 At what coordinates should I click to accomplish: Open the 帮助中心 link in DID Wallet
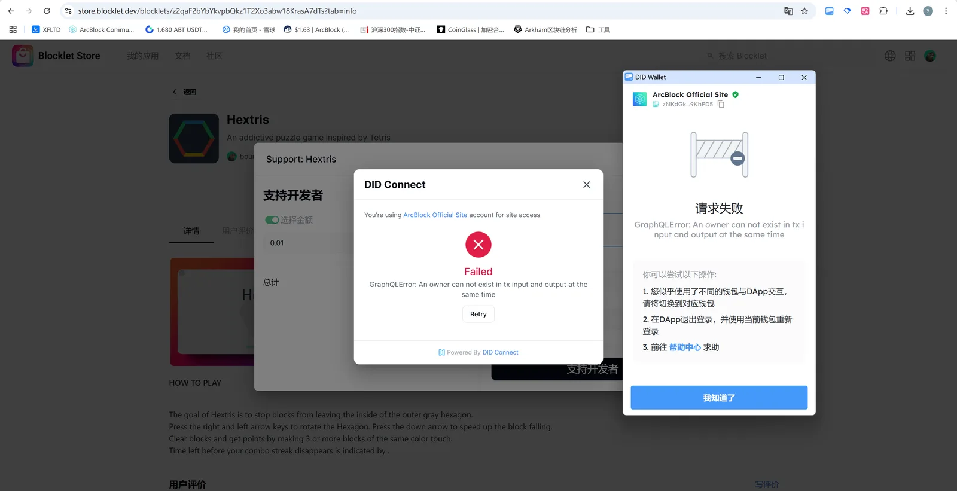point(685,347)
